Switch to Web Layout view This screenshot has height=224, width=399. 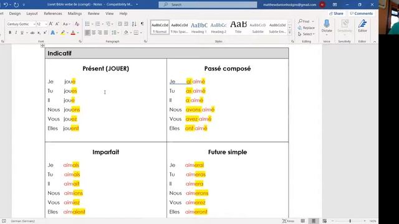click(x=324, y=221)
